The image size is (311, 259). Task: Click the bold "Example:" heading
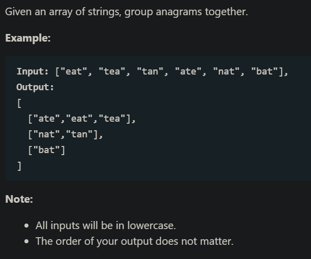tap(28, 38)
